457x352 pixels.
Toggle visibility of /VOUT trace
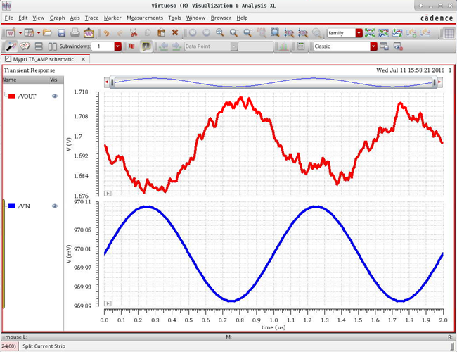(55, 96)
